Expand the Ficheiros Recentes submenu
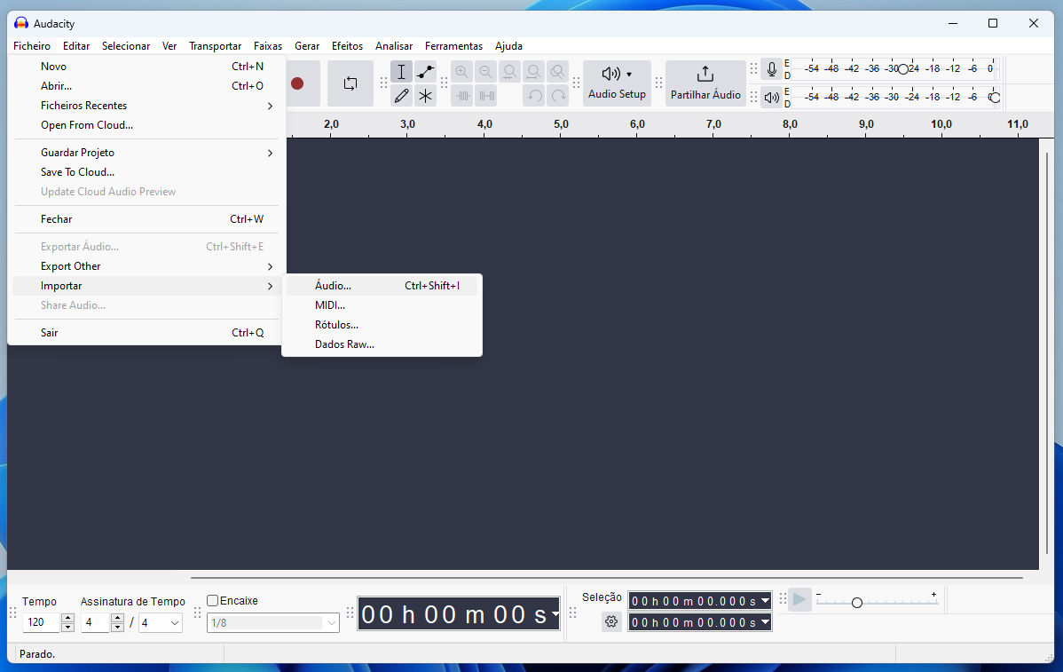1063x672 pixels. tap(146, 106)
